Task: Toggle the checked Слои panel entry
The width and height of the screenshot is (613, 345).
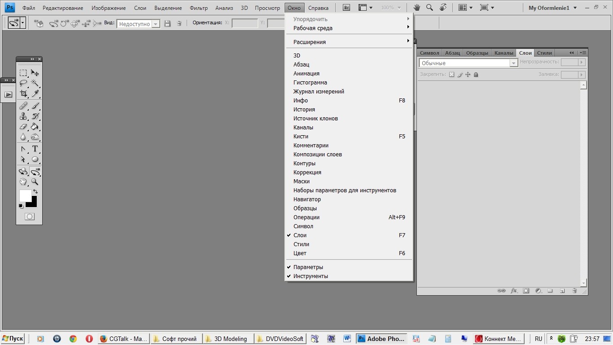Action: (x=349, y=235)
